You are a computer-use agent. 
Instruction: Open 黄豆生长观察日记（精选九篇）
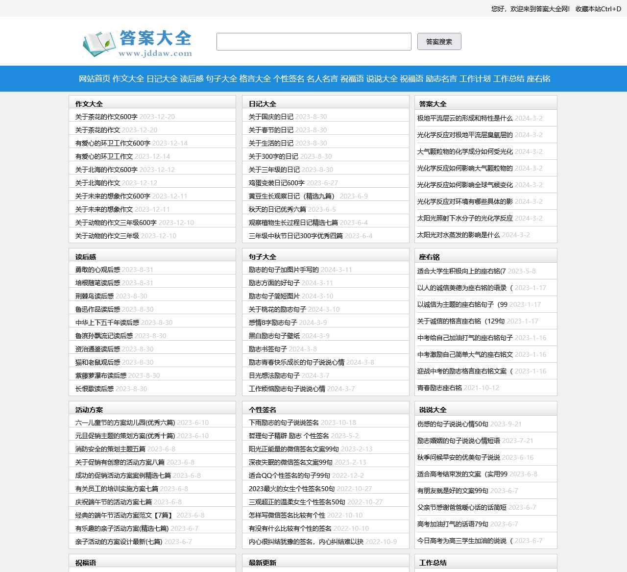[x=293, y=196]
